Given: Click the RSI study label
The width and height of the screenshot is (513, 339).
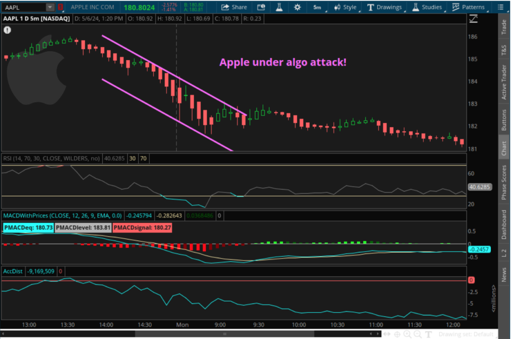Looking at the screenshot, I should pos(52,158).
